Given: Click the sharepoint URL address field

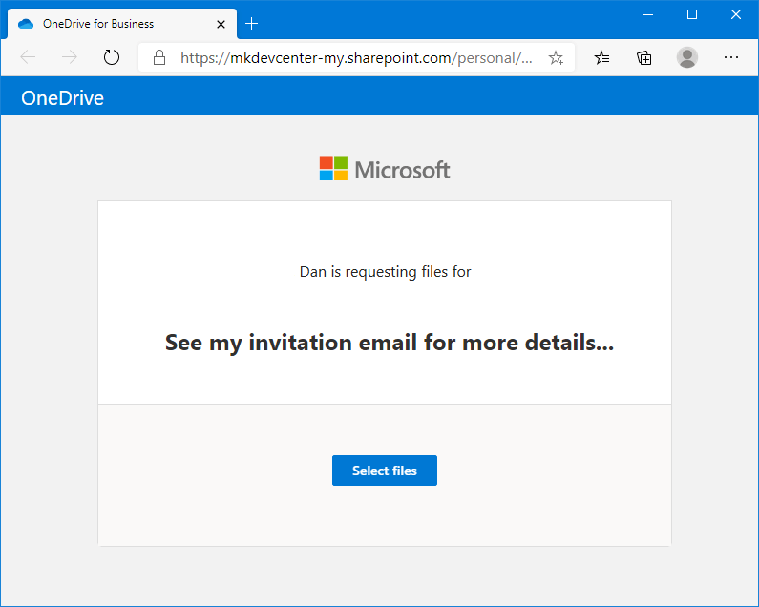Looking at the screenshot, I should click(356, 57).
